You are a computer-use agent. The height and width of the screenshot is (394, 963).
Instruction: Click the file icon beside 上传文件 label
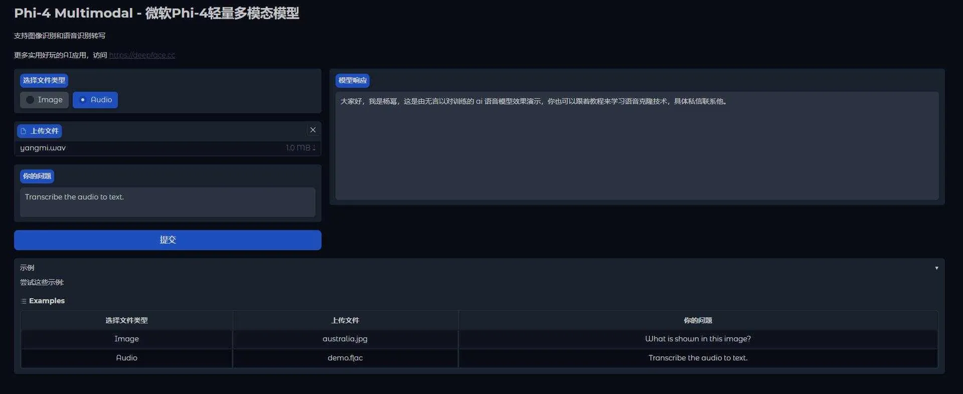[23, 131]
